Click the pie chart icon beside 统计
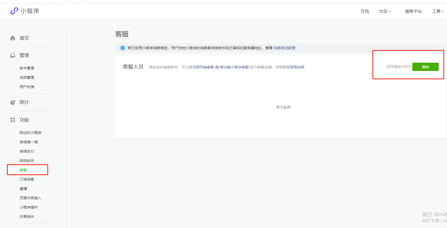The height and width of the screenshot is (228, 447). (13, 102)
